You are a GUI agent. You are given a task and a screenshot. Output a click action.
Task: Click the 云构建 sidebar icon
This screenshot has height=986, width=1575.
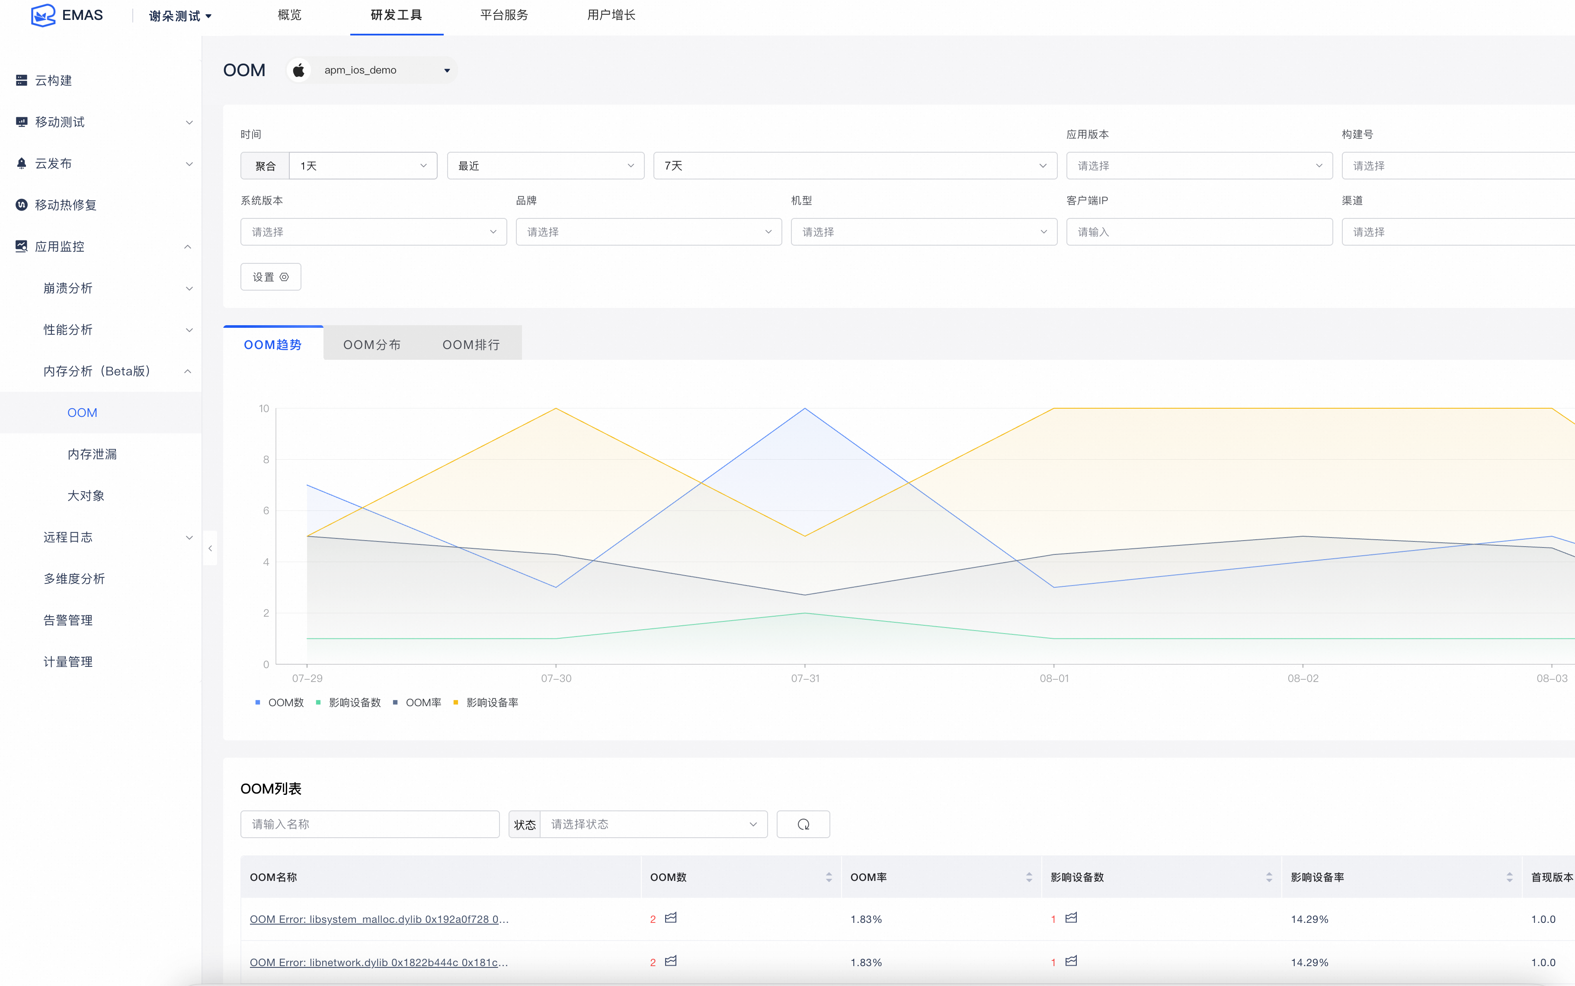(x=22, y=80)
